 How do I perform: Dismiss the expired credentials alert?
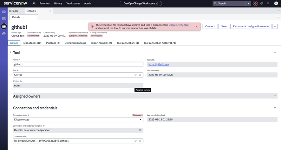[x=197, y=26]
